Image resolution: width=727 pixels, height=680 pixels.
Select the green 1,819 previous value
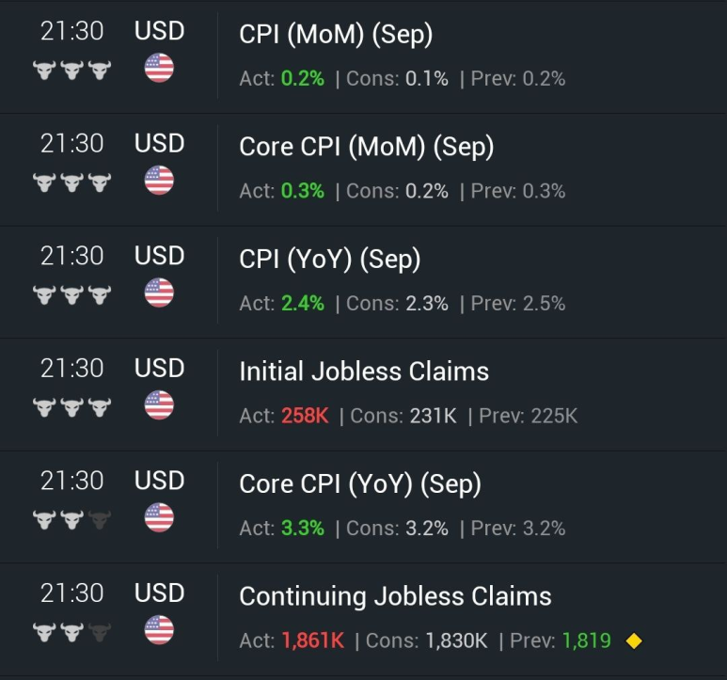pyautogui.click(x=587, y=641)
